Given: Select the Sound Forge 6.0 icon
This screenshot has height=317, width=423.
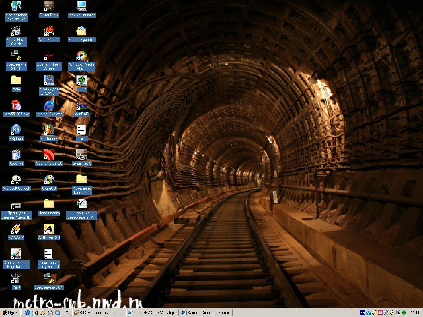Looking at the screenshot, I should pyautogui.click(x=49, y=155).
